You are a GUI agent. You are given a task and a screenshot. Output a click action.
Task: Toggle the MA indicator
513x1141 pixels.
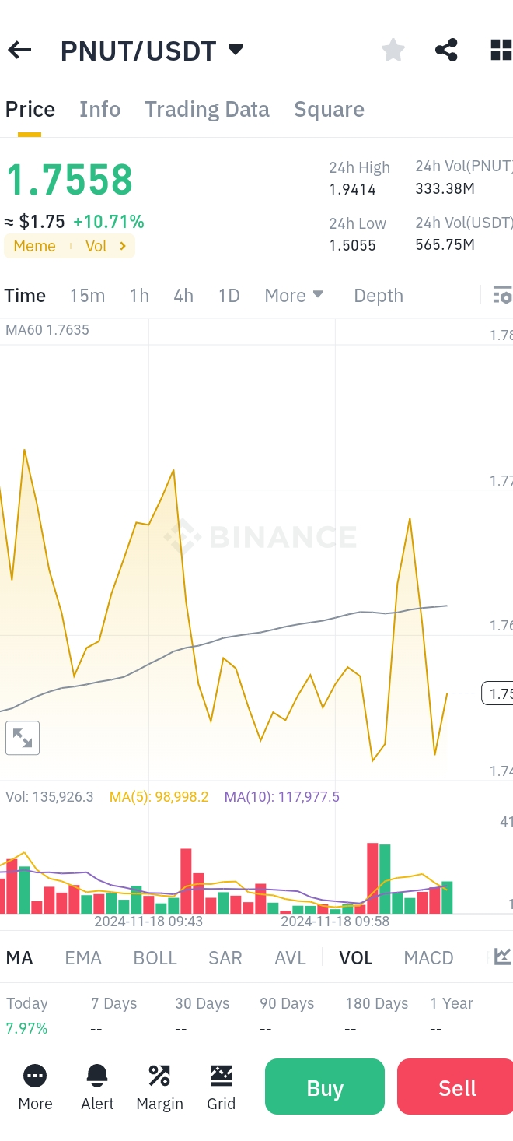(x=19, y=957)
